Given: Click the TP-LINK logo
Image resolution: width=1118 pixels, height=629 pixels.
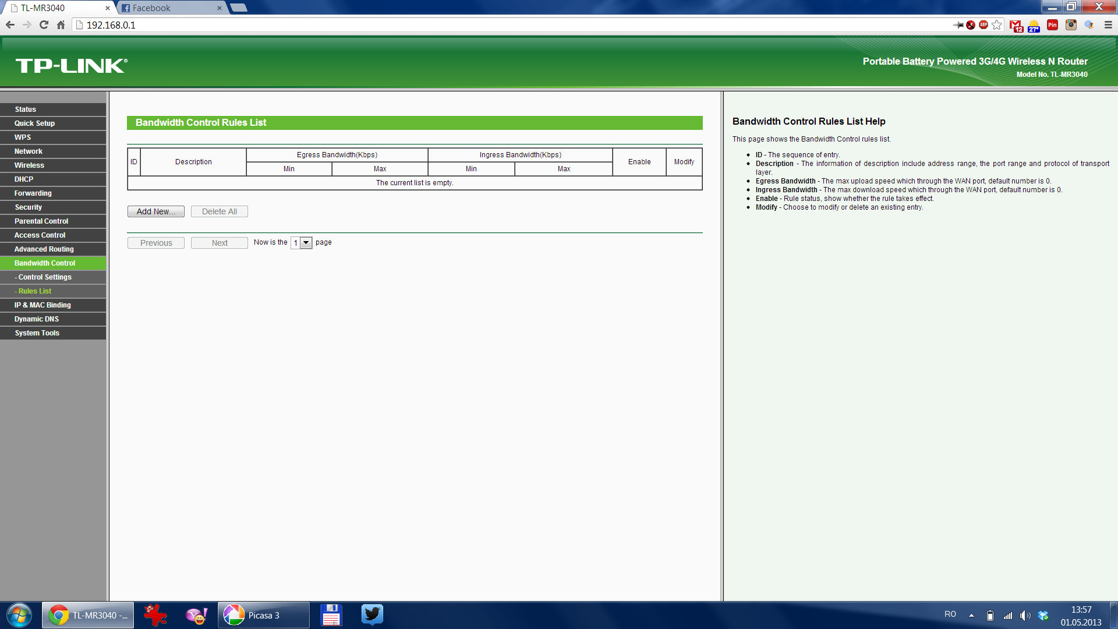Looking at the screenshot, I should point(71,65).
